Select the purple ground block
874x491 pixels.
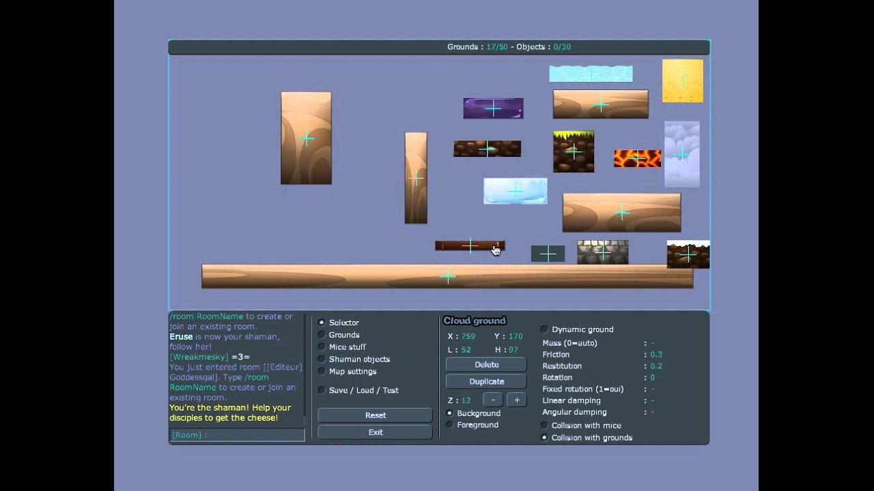[493, 108]
